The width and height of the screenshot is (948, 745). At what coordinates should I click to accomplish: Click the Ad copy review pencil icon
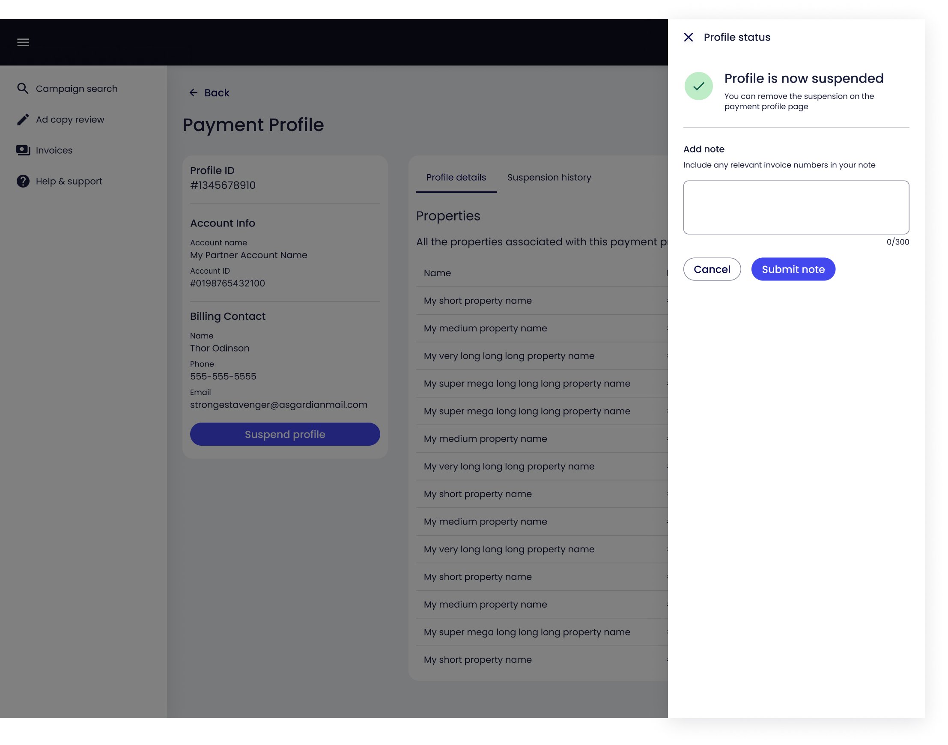pyautogui.click(x=23, y=119)
